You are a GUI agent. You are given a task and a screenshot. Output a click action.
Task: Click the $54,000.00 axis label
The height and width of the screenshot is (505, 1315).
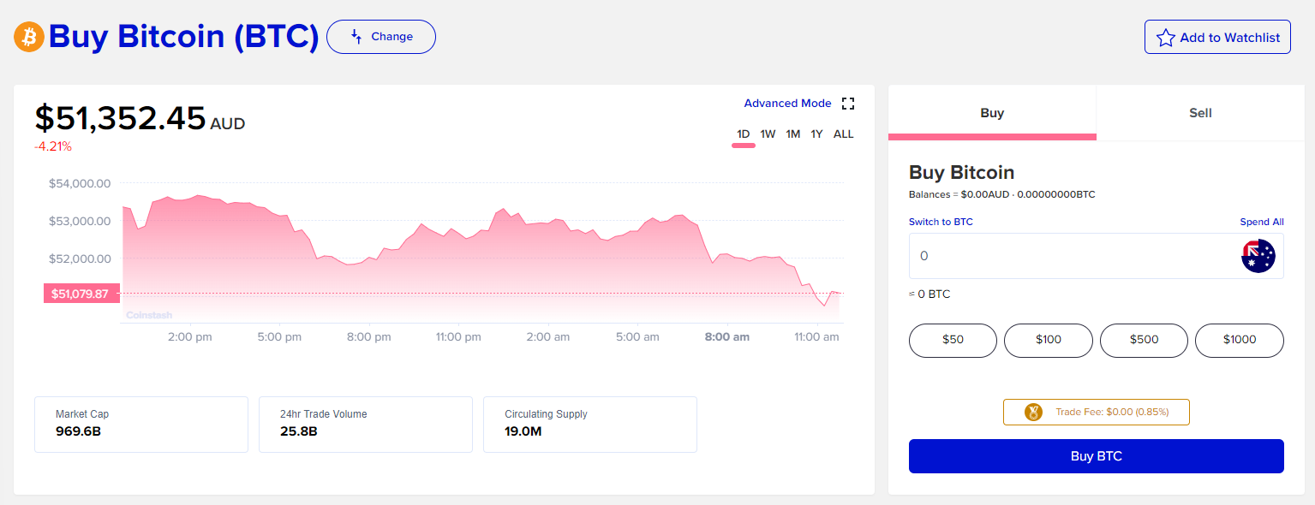pyautogui.click(x=80, y=183)
